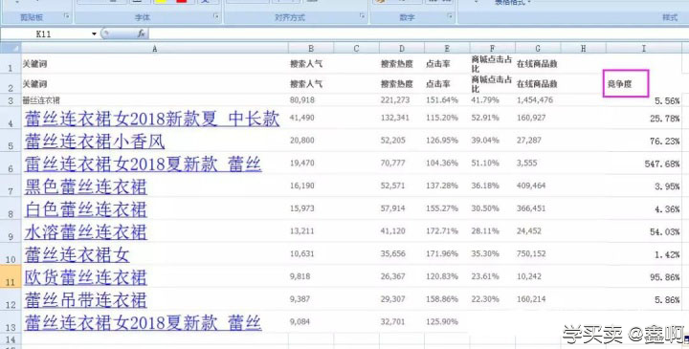
Task: Open link 蕾丝吊带连衣裙
Action: [x=85, y=300]
